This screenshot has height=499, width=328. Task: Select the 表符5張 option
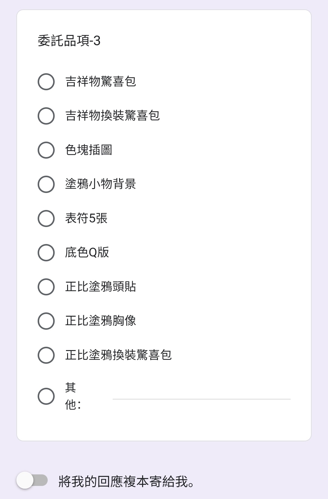(x=46, y=219)
